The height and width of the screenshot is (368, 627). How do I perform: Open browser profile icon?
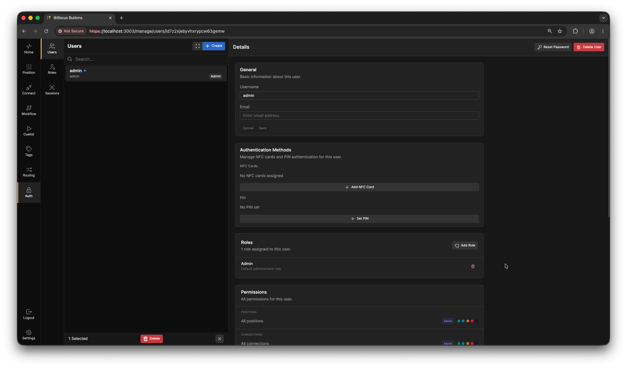(x=592, y=31)
